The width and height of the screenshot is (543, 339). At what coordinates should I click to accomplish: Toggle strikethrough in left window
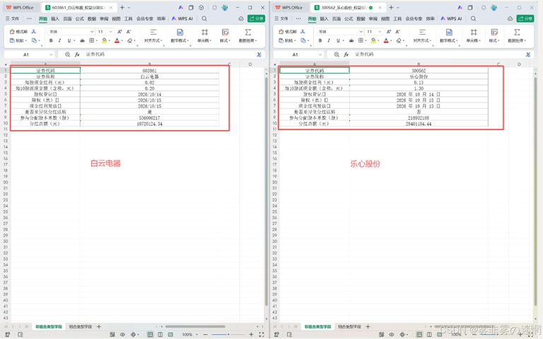point(82,40)
